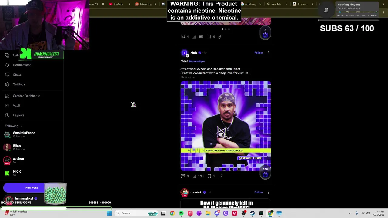
Task: Open the Wildfire update weather widget
Action: [x=15, y=213]
